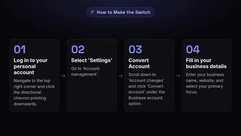This screenshot has width=241, height=136.
Task: Select the "Select 'Settings'" heading
Action: coord(92,60)
